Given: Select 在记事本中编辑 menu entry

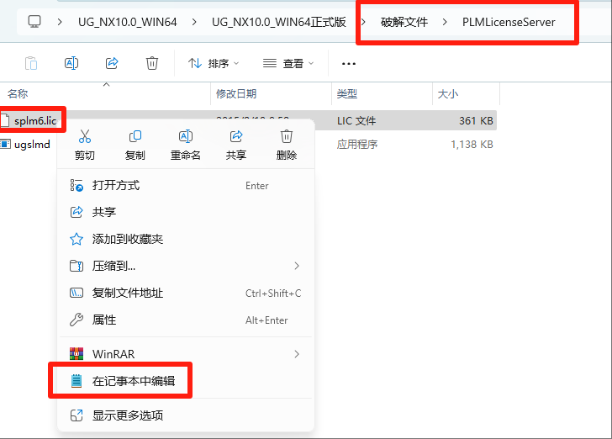Looking at the screenshot, I should point(186,381).
